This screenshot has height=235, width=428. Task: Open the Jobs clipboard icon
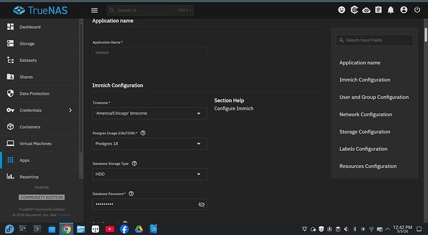378,10
